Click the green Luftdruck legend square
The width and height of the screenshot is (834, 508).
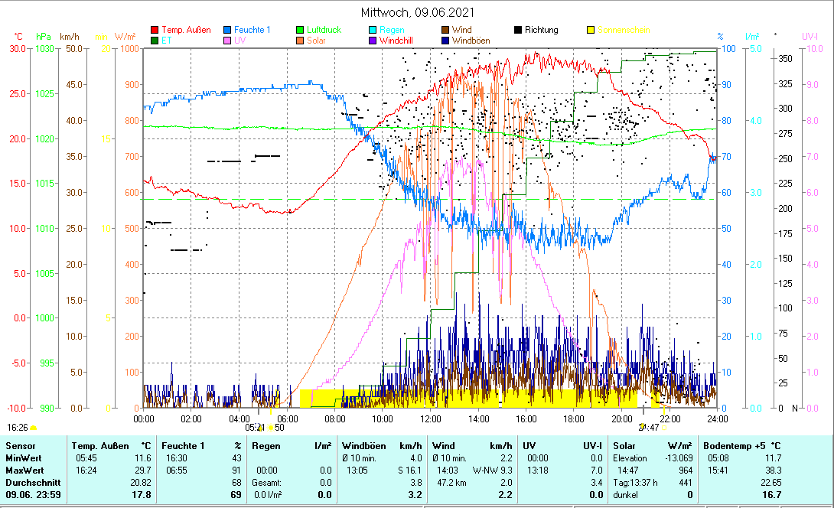(x=301, y=30)
